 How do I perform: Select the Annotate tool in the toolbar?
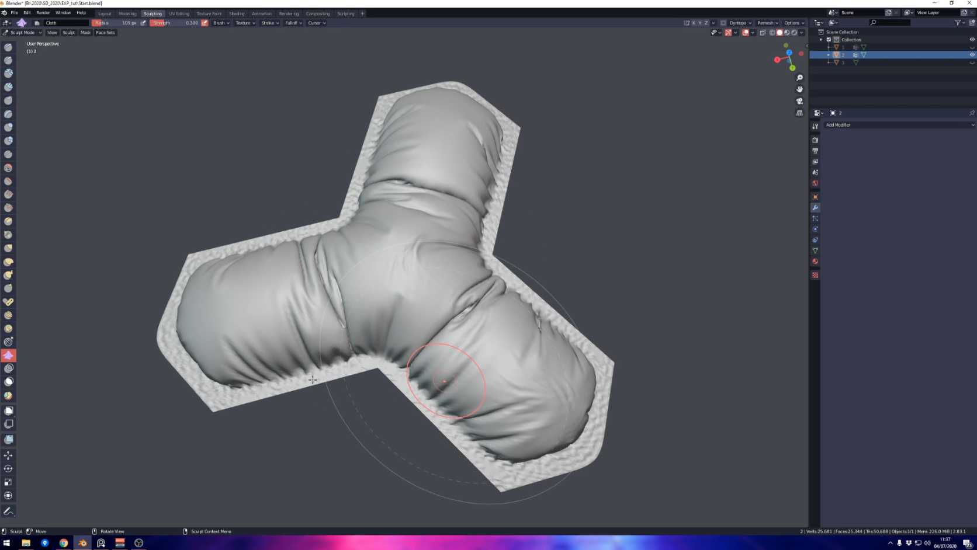tap(8, 511)
